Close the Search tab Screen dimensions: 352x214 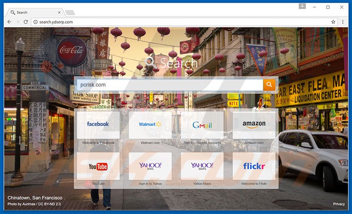tap(59, 12)
